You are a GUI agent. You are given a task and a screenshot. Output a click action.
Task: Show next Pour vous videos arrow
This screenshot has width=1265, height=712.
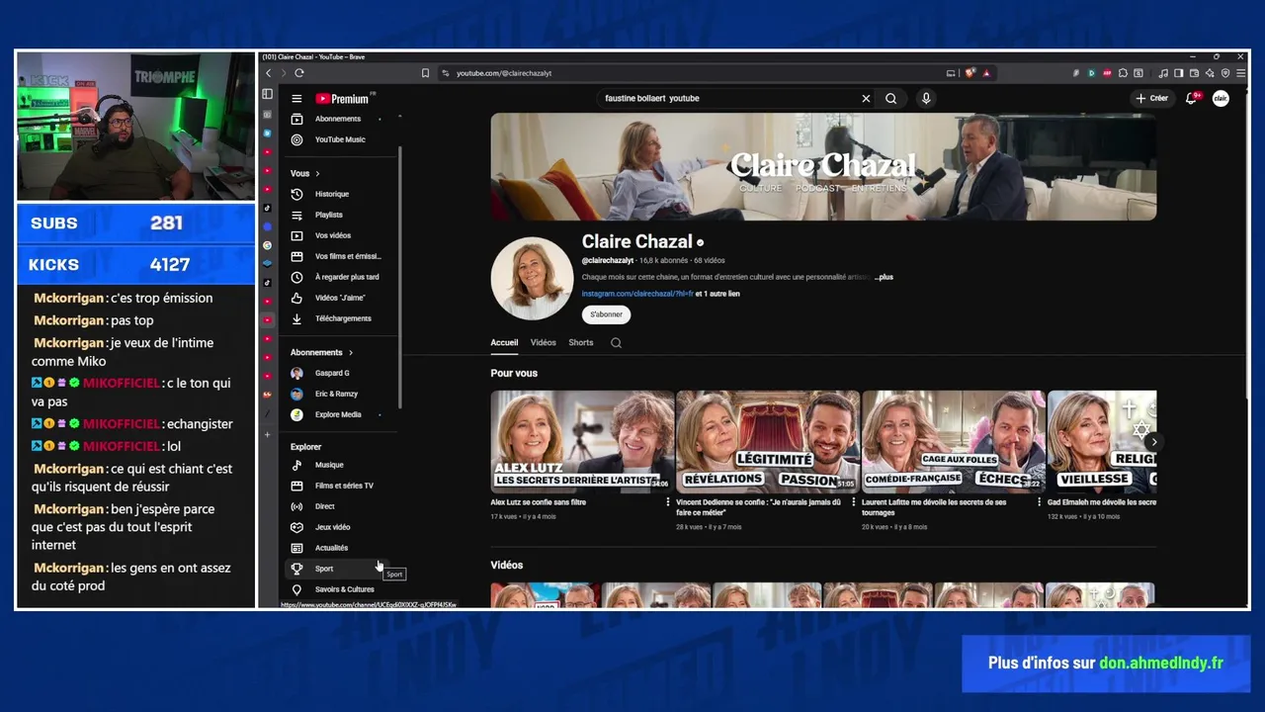[1153, 442]
